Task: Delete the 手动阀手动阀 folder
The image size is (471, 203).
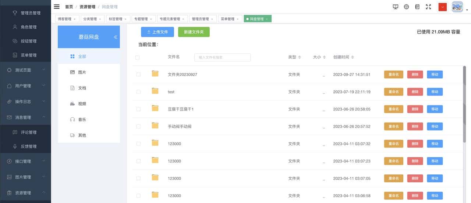Action: click(x=415, y=126)
